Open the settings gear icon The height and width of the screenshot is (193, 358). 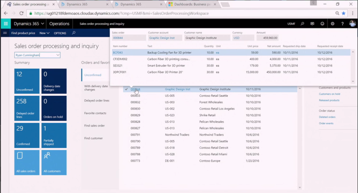point(333,24)
